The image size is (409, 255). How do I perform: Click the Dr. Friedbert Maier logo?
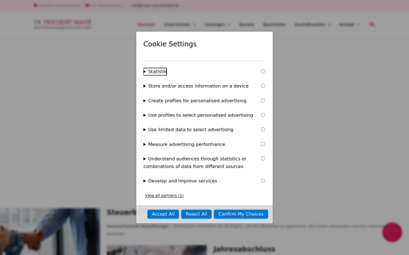pyautogui.click(x=63, y=24)
